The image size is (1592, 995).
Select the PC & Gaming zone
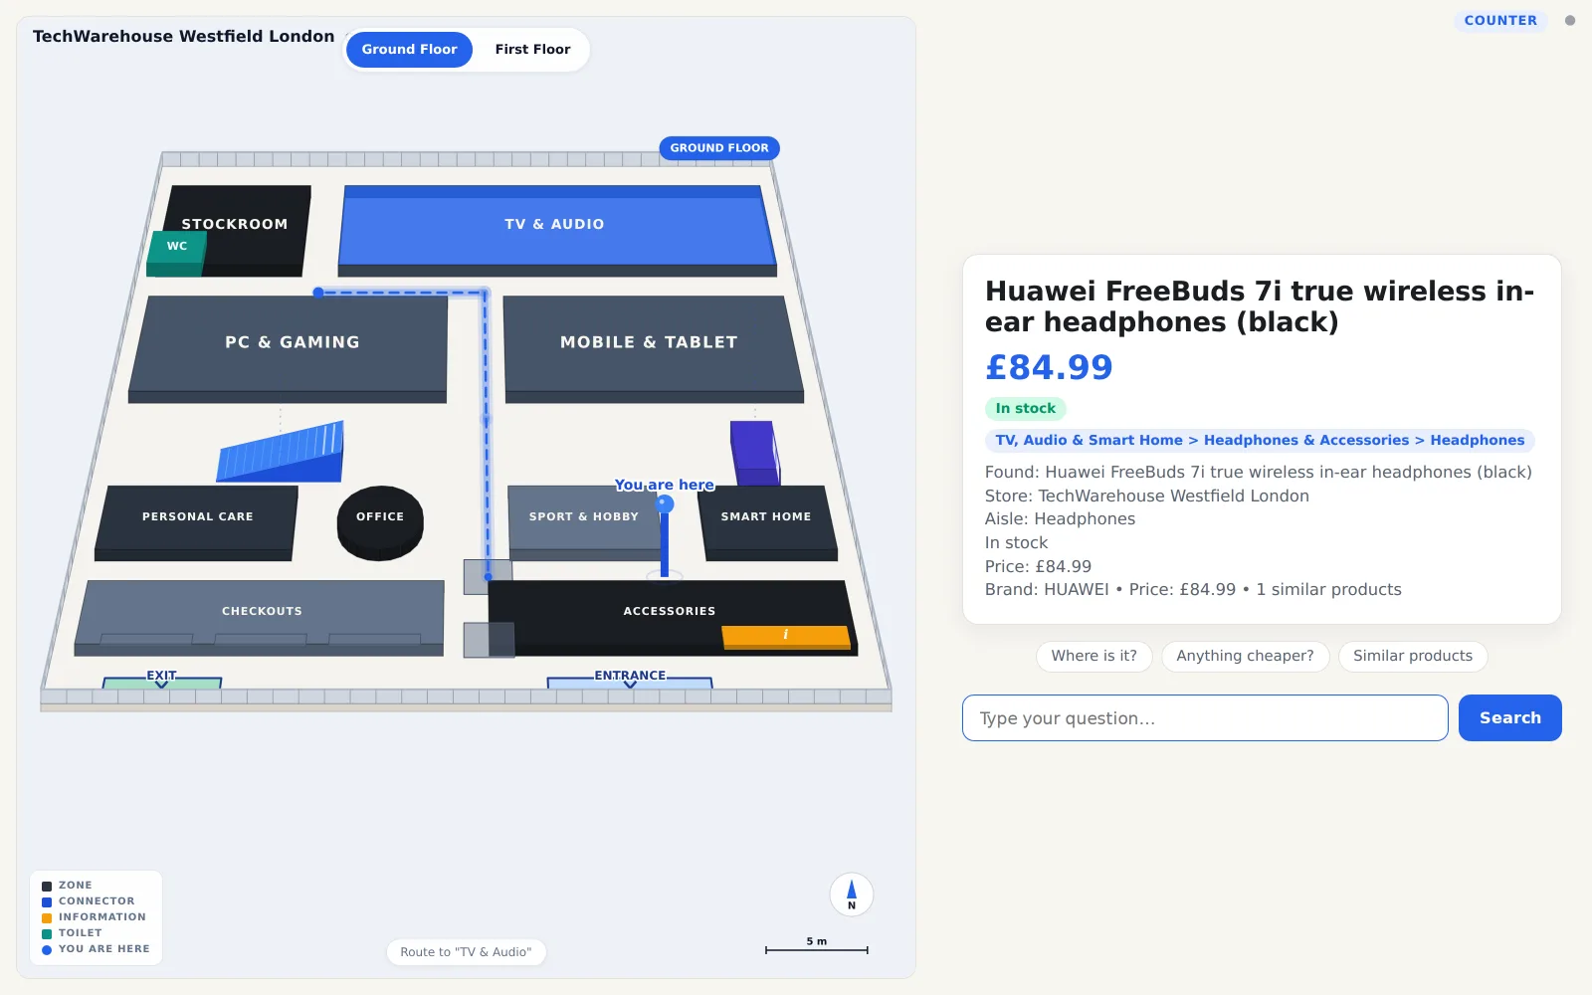tap(289, 347)
